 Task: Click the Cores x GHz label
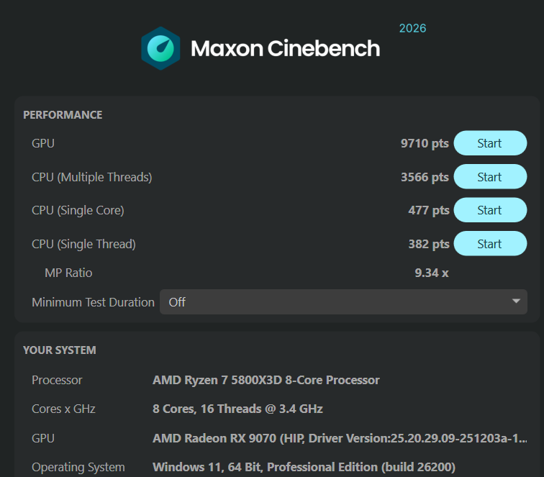pos(63,409)
